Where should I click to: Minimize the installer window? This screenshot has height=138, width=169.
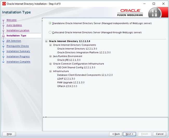144,4
